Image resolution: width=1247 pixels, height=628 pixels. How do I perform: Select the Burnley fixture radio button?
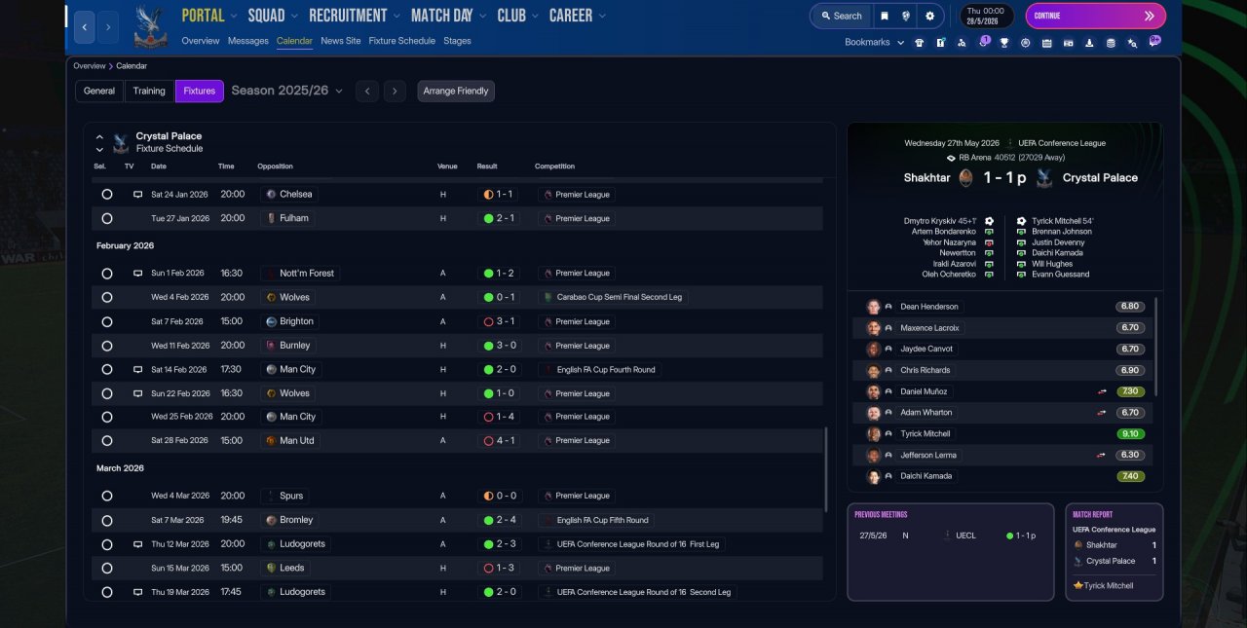tap(107, 346)
